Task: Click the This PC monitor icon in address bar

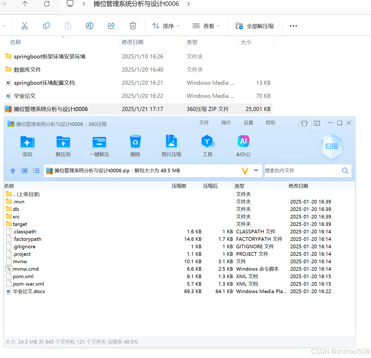Action: point(70,3)
